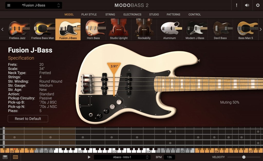
Task: Choose the Rockabilly bass model
Action: pyautogui.click(x=144, y=29)
